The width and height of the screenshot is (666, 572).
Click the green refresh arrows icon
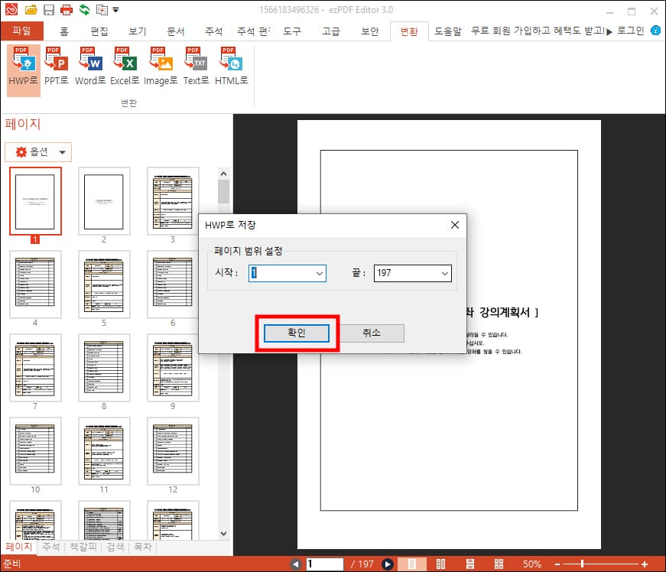(x=85, y=9)
